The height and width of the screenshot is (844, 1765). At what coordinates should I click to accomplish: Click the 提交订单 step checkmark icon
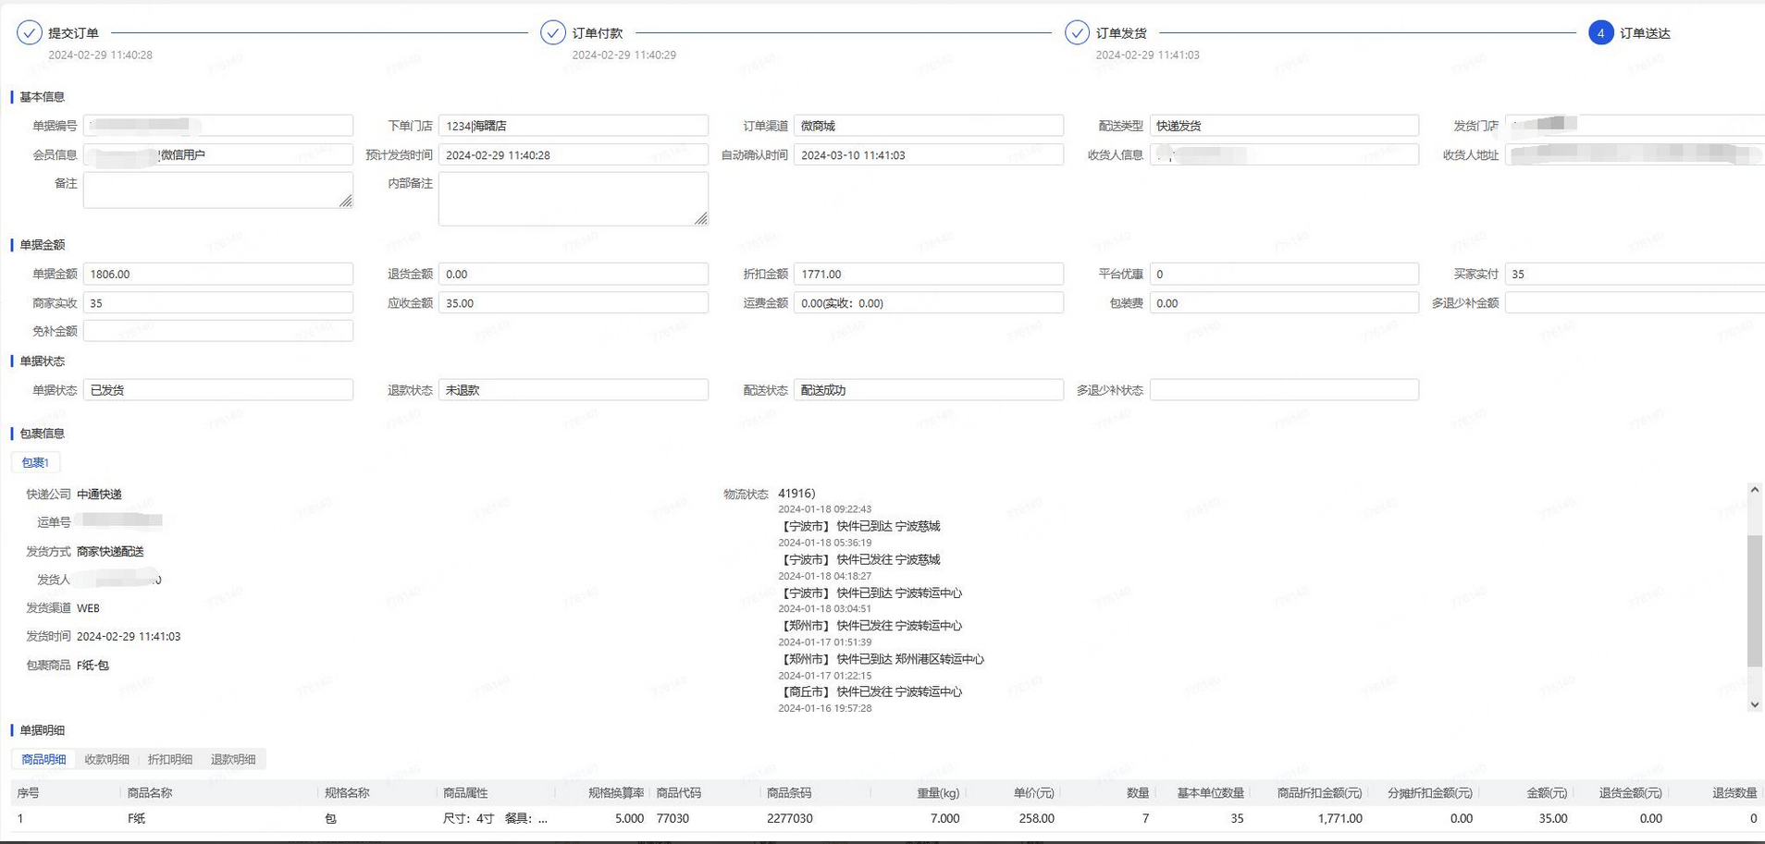coord(30,33)
